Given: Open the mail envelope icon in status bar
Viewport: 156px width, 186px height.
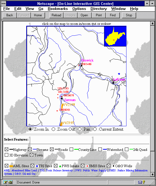Looking at the screenshot, I should click(140, 182).
